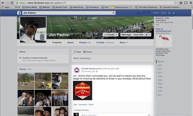
Task: Jump to 2013 on the timeline
Action: 160,65
